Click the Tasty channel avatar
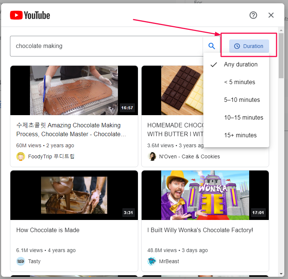 pyautogui.click(x=21, y=261)
